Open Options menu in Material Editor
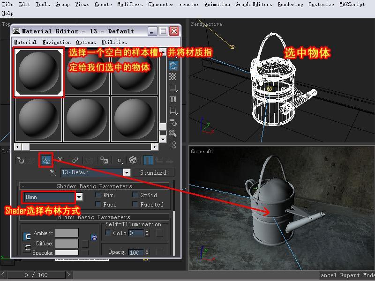The image size is (375, 281). pyautogui.click(x=86, y=42)
